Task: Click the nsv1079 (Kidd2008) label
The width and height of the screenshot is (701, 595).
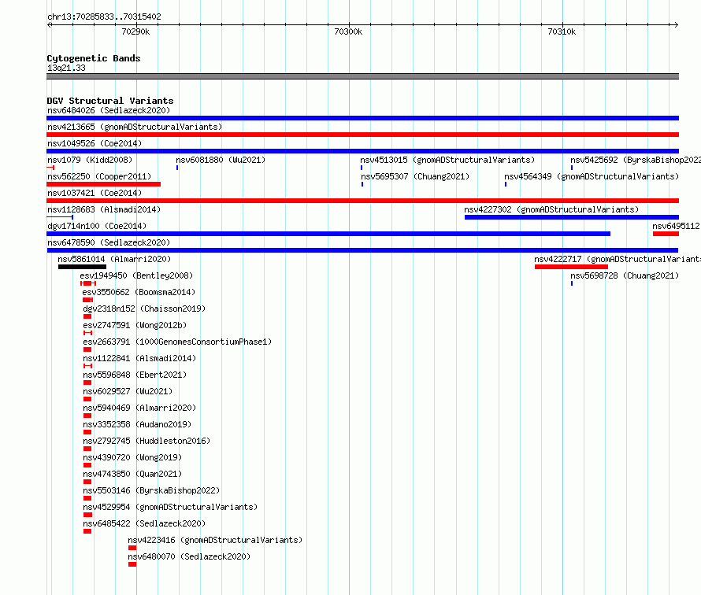Action: [x=90, y=160]
